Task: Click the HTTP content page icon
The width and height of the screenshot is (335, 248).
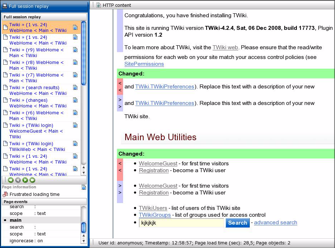Action: [x=98, y=5]
